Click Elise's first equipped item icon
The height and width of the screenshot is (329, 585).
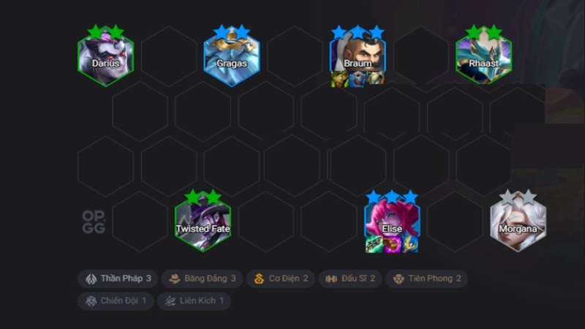(x=374, y=245)
